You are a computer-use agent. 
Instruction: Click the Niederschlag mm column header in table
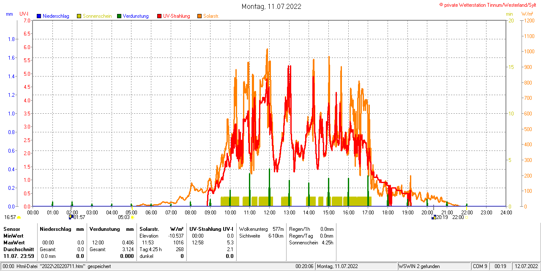[x=62, y=229]
